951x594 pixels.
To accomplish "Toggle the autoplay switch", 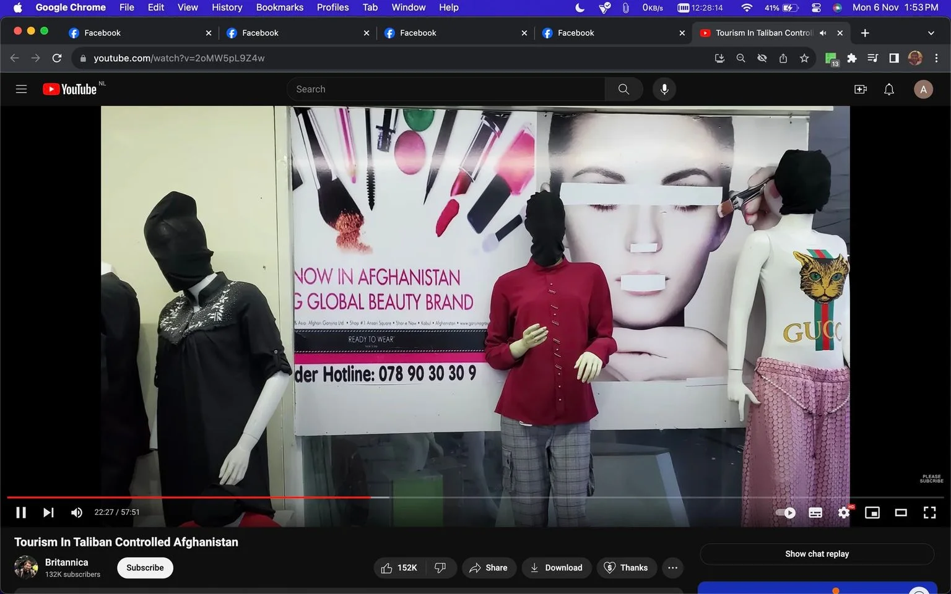I will [x=786, y=512].
